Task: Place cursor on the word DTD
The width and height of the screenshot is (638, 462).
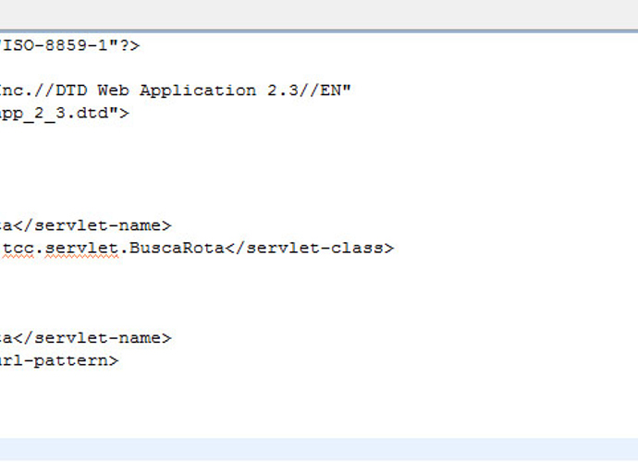Action: click(71, 91)
